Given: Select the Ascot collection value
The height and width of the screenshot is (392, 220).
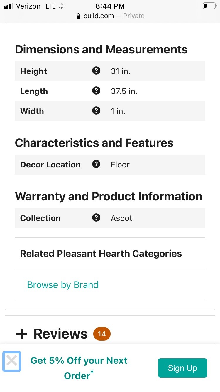Looking at the screenshot, I should pyautogui.click(x=121, y=218).
